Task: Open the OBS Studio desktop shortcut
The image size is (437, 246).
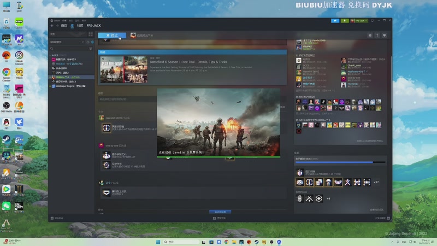Action: 6,107
